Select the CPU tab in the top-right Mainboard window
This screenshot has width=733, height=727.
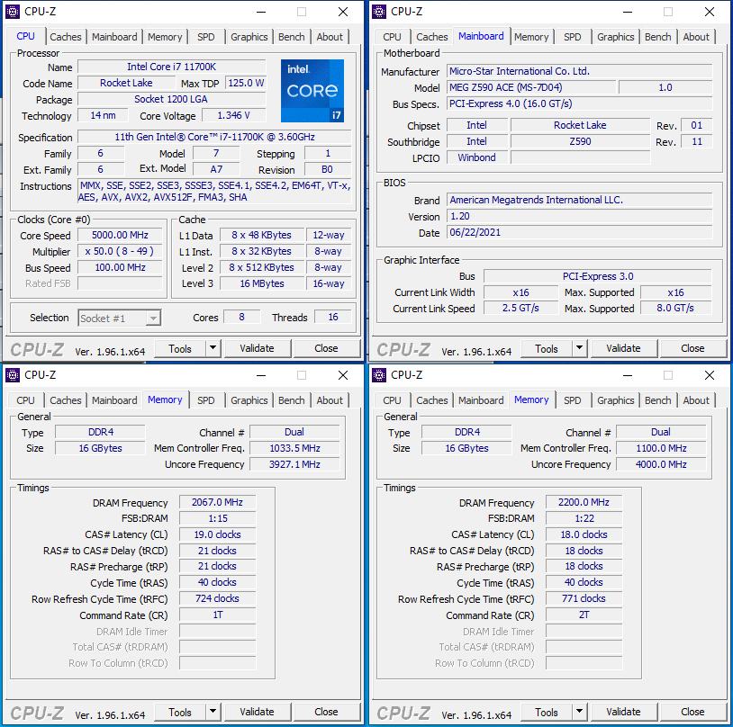[x=392, y=37]
